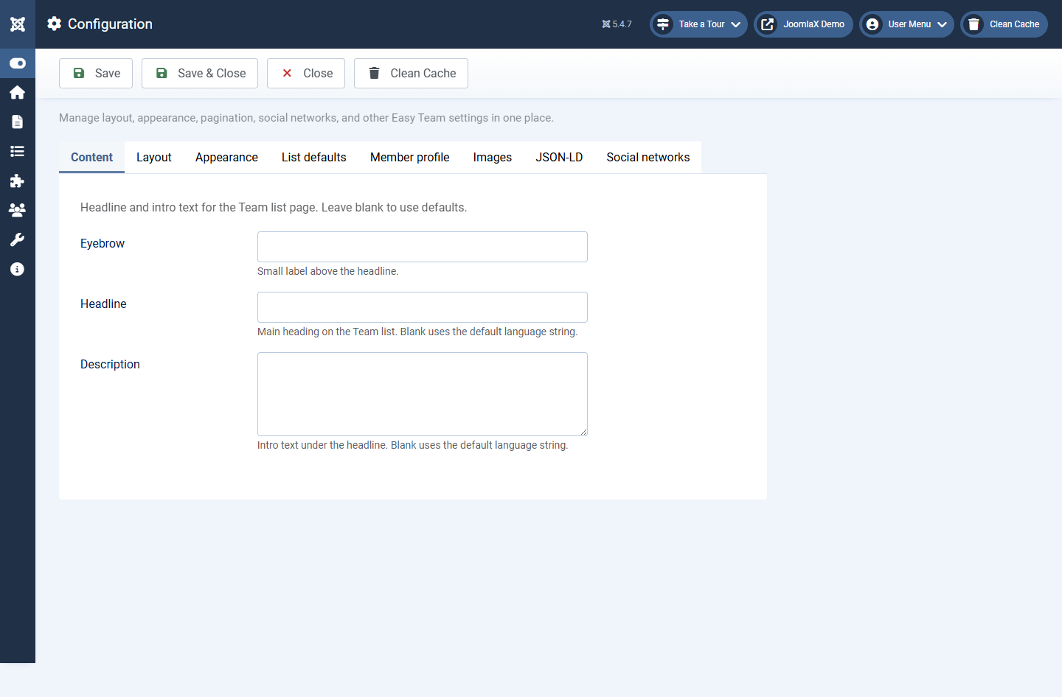Click the Eyebrow field label
Image resolution: width=1062 pixels, height=697 pixels.
tap(103, 243)
